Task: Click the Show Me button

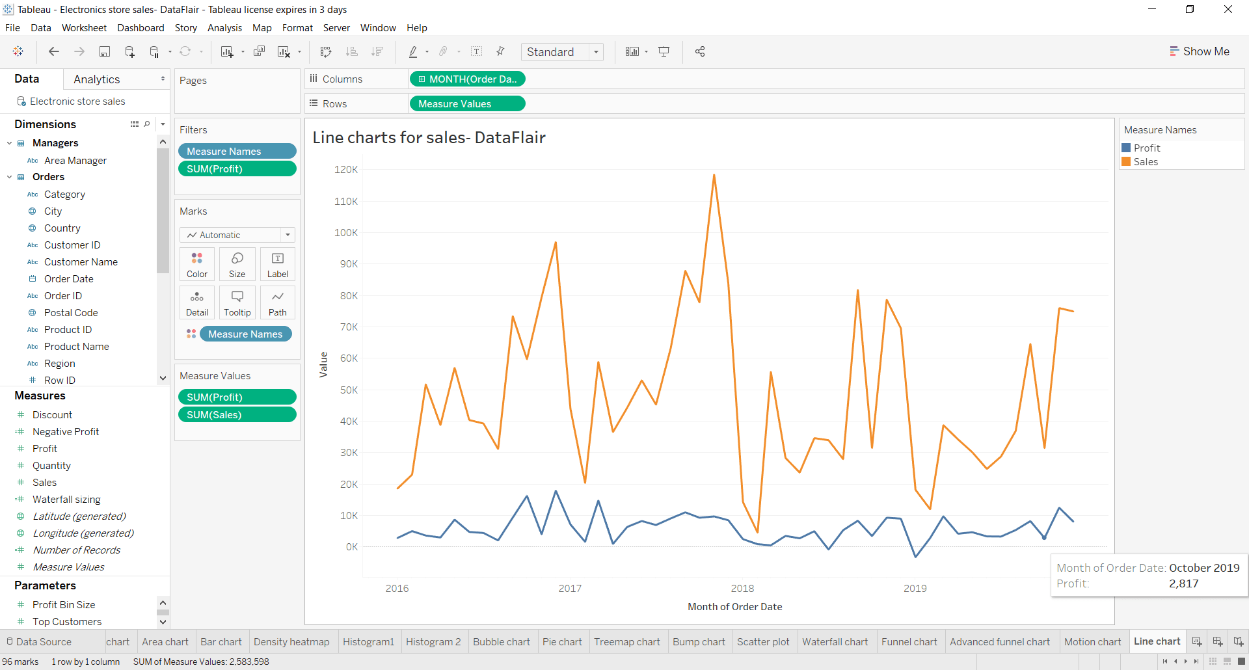Action: (1199, 51)
